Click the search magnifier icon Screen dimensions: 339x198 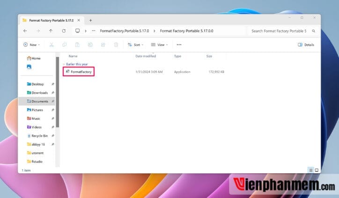click(314, 31)
